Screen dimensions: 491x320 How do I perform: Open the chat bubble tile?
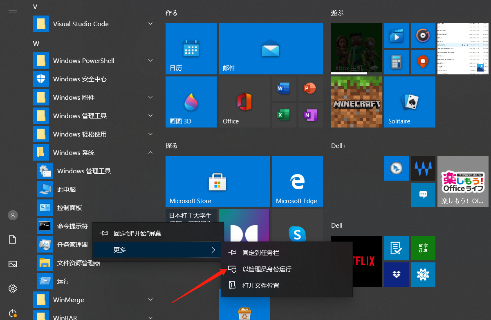(x=423, y=195)
